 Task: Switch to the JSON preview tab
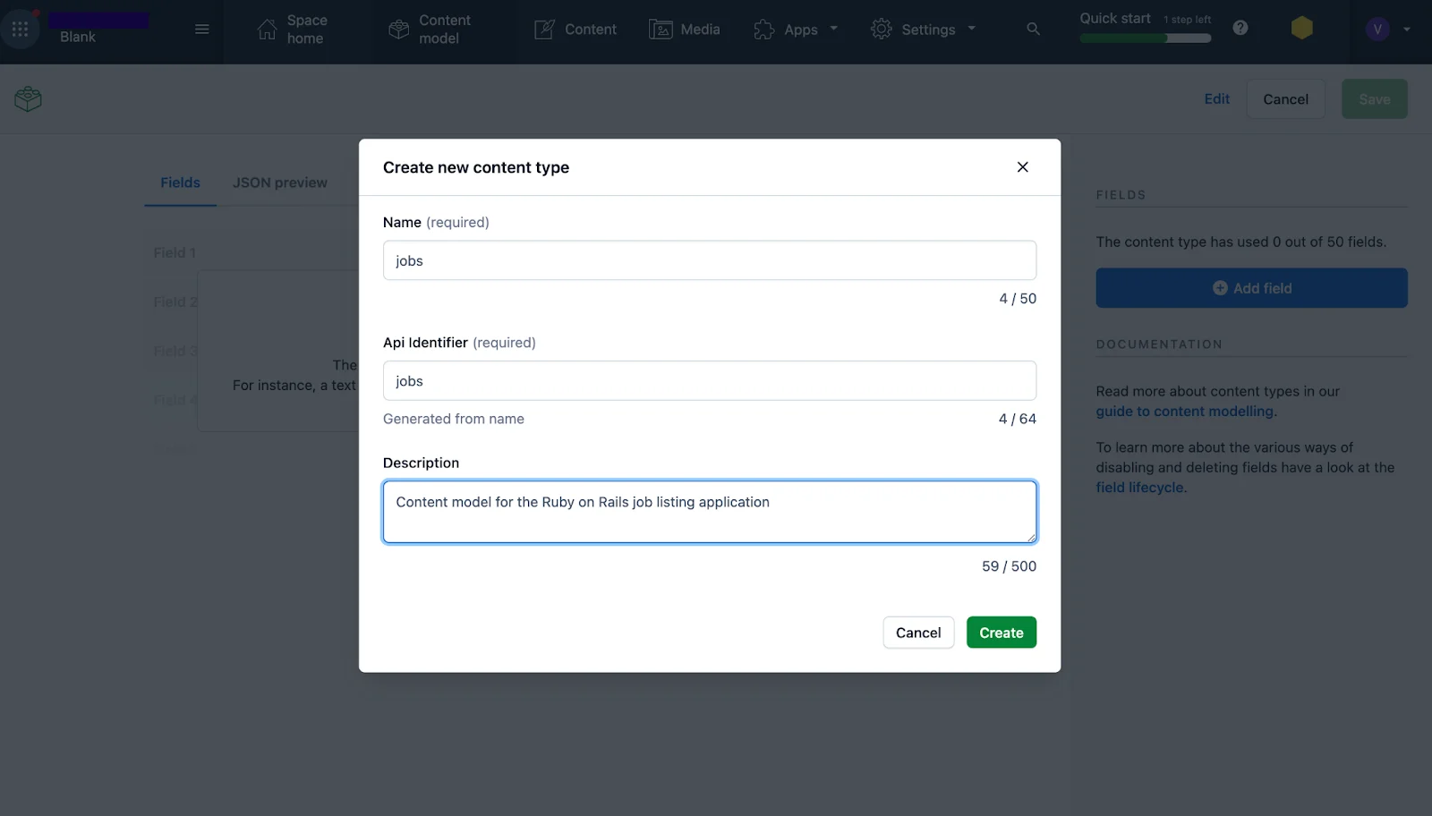[x=280, y=183]
